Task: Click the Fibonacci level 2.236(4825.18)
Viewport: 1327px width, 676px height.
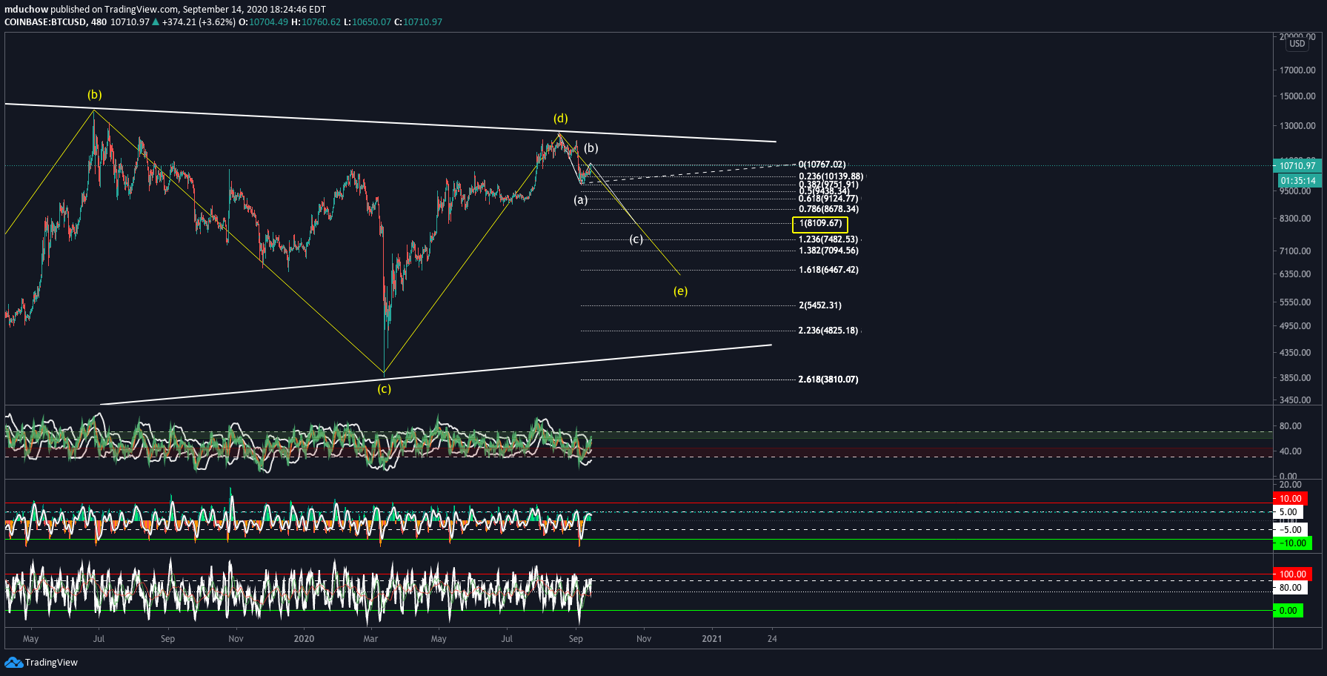Action: (x=828, y=331)
